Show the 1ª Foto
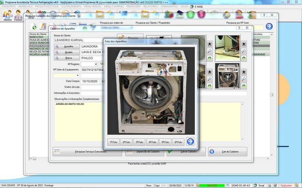 coord(113,142)
